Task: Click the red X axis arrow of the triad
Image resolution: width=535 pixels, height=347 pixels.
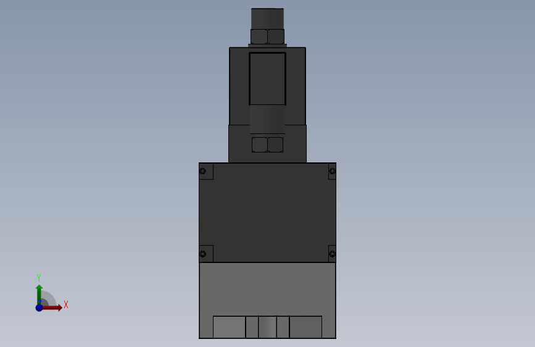Action: (x=52, y=307)
